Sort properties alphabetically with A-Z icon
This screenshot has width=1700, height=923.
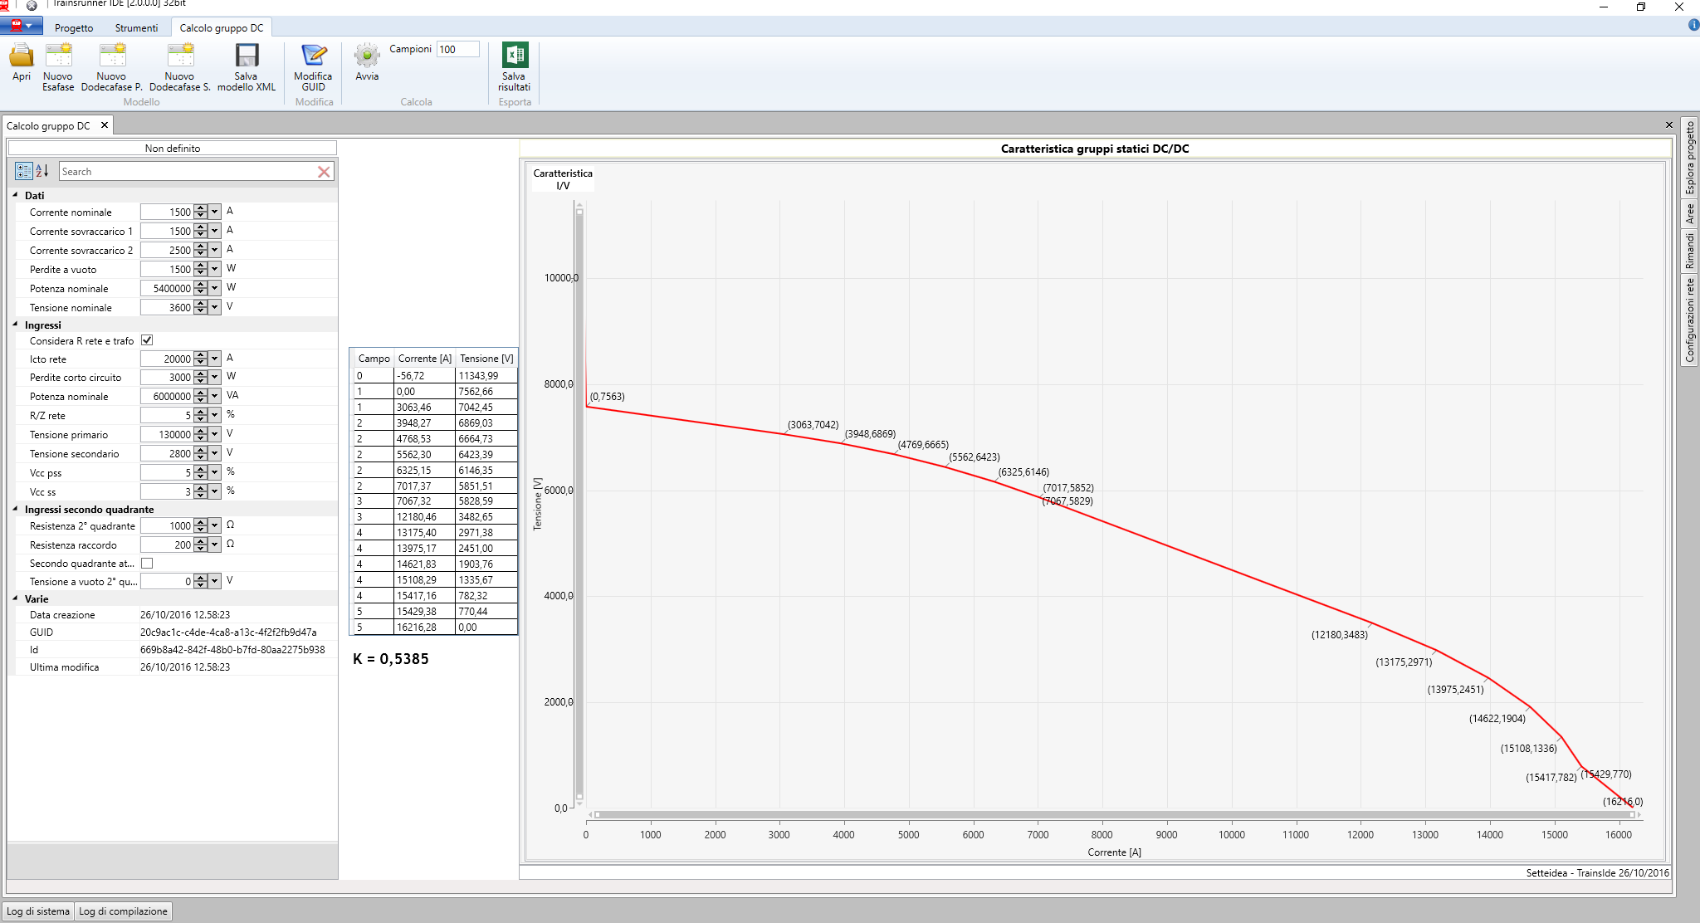(42, 171)
